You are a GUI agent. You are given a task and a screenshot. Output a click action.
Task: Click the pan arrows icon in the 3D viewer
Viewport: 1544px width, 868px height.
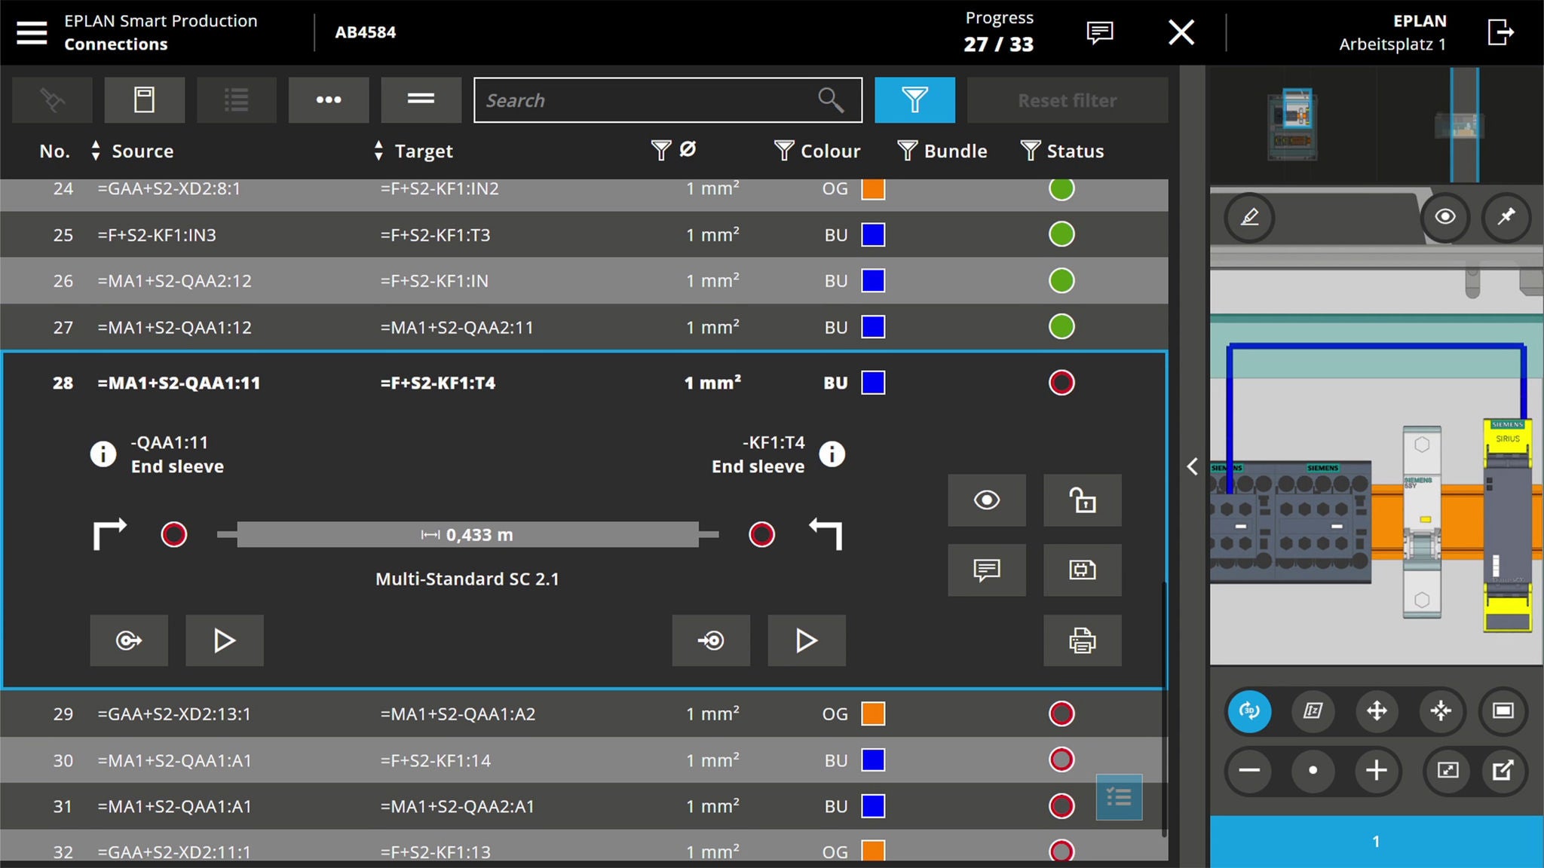click(1376, 711)
